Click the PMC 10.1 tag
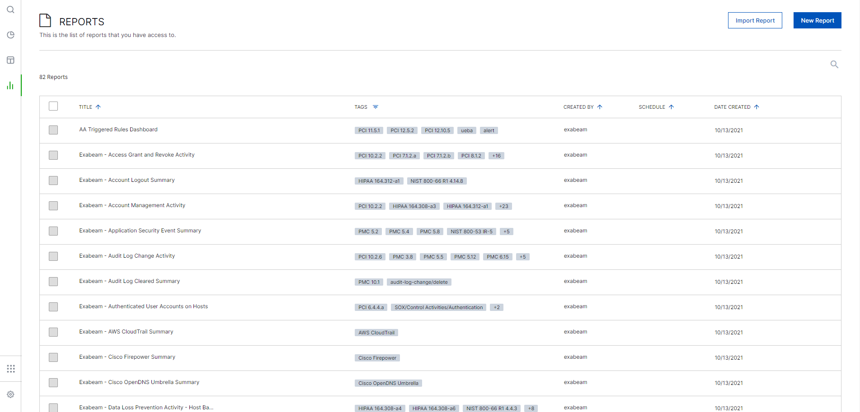The width and height of the screenshot is (860, 412). pos(369,282)
